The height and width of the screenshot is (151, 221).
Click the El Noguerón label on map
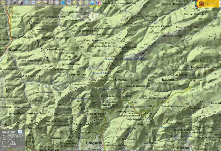click(x=94, y=143)
